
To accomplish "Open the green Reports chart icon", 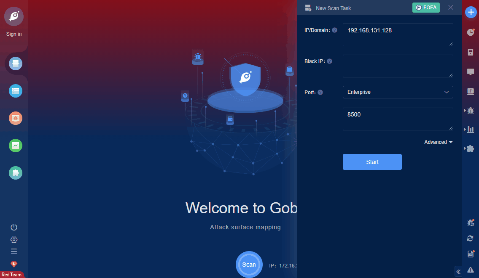I will (x=16, y=146).
